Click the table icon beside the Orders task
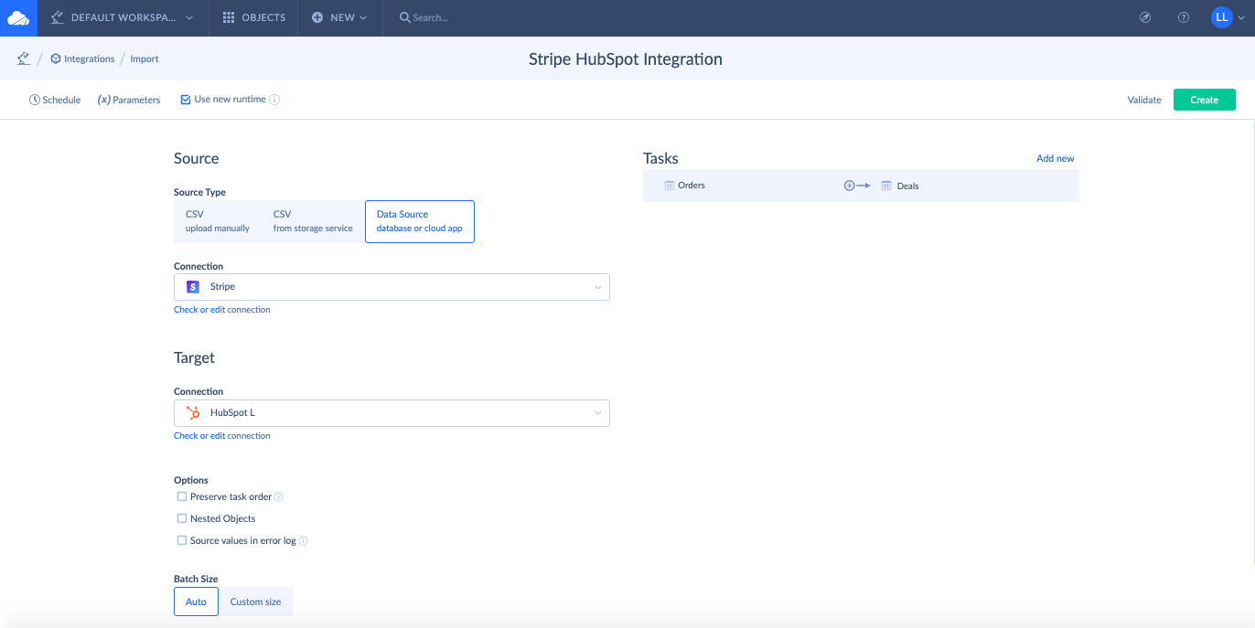Viewport: 1255px width, 628px height. pos(669,185)
